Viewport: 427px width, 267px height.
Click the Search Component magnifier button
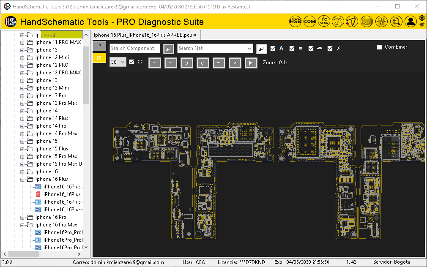[169, 49]
